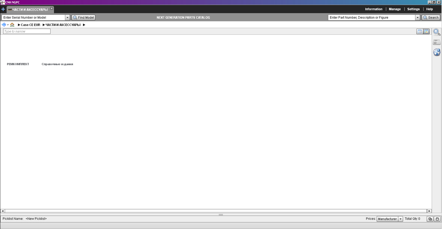Open the Prices Manufacturer dropdown

401,219
